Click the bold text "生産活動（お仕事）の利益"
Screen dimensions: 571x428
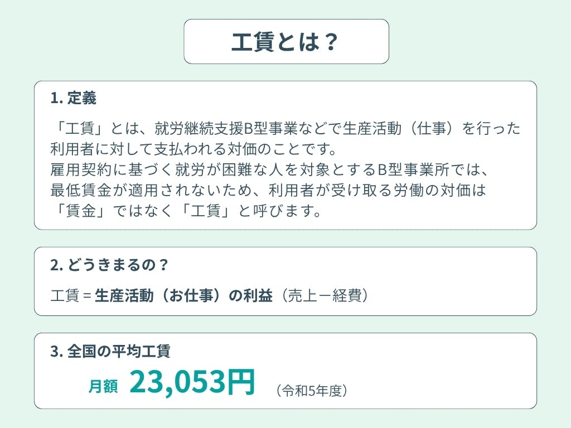(183, 295)
